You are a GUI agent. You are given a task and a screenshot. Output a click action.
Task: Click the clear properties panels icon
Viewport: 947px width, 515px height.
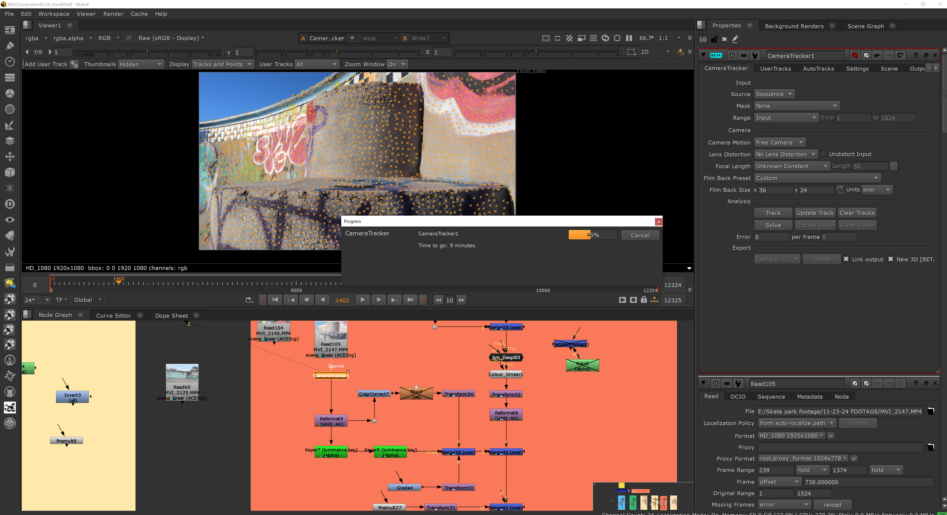tap(724, 39)
